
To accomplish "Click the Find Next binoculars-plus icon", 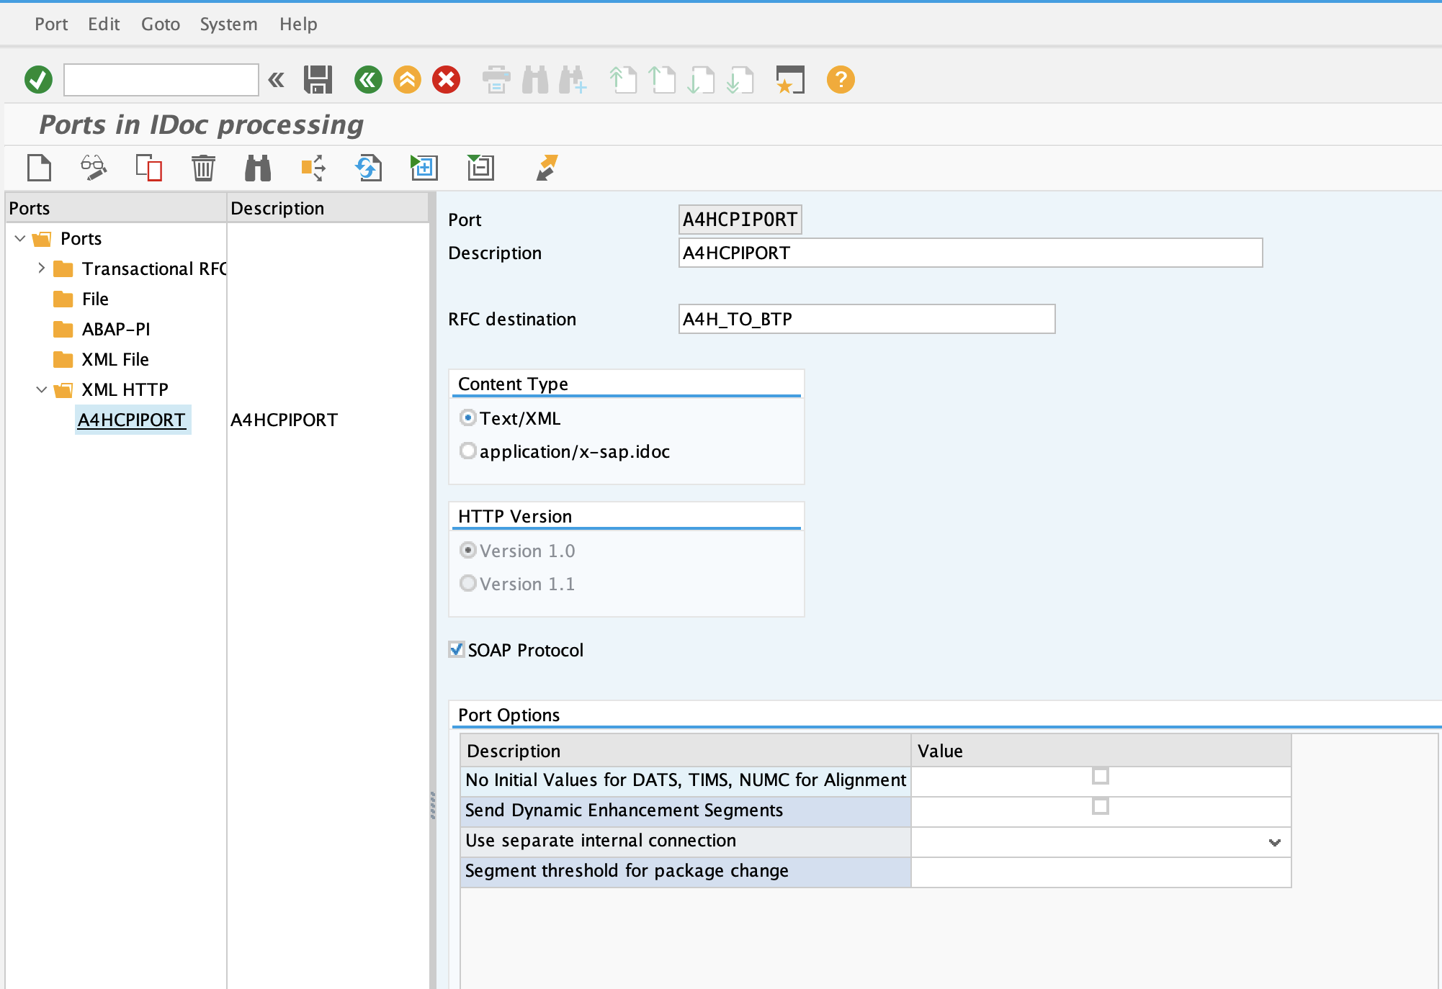I will tap(573, 79).
